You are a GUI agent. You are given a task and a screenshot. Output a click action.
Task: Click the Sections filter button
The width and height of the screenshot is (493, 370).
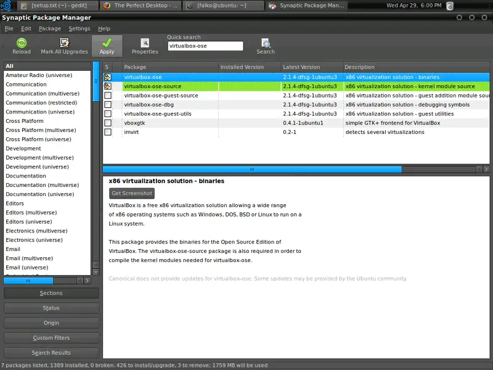pos(51,293)
